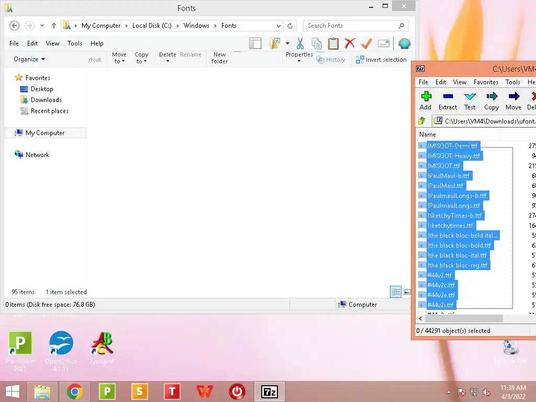This screenshot has height=402, width=536.
Task: Select My Computer in navigation pane
Action: (x=45, y=133)
